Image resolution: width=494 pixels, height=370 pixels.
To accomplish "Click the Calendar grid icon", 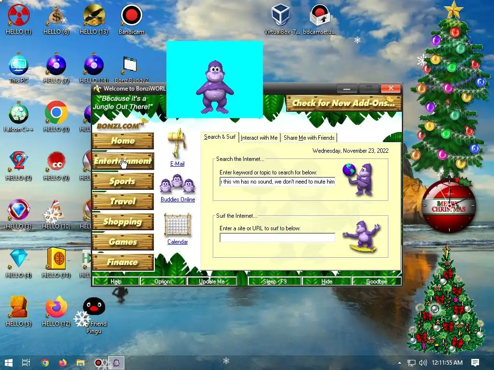I will pos(178,225).
